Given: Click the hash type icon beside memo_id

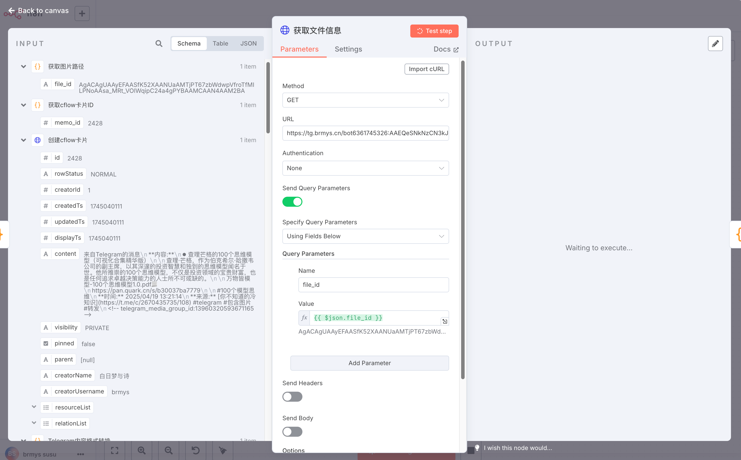Looking at the screenshot, I should [46, 123].
